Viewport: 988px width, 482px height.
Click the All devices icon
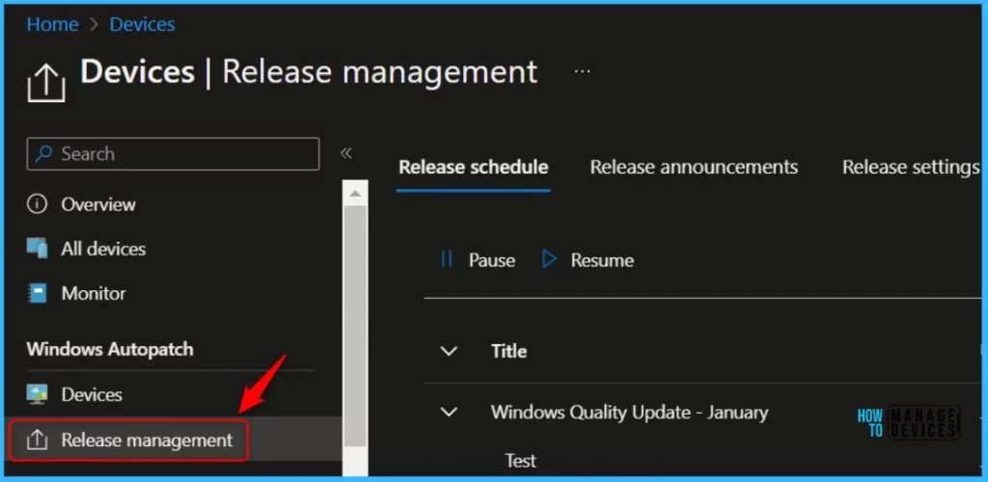[x=38, y=249]
